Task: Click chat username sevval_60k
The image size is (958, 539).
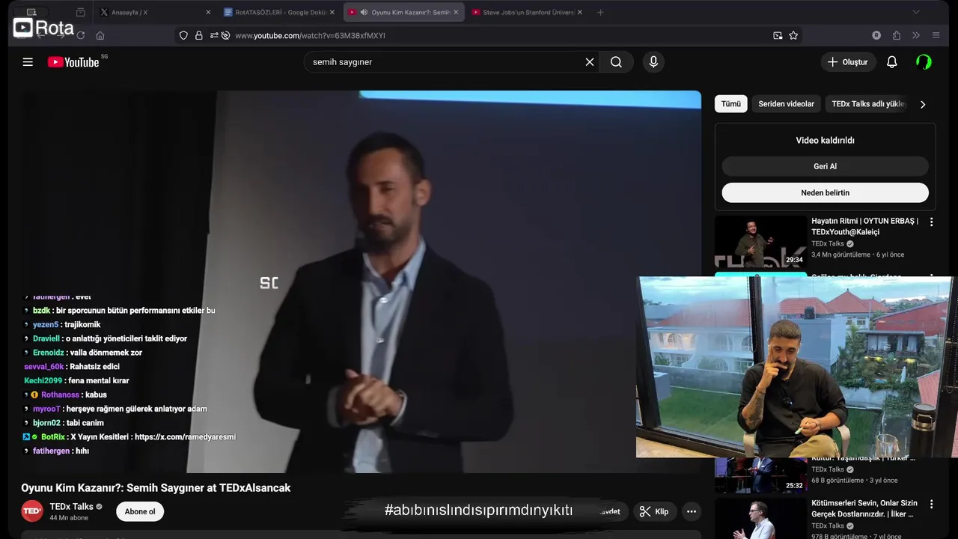Action: (44, 367)
